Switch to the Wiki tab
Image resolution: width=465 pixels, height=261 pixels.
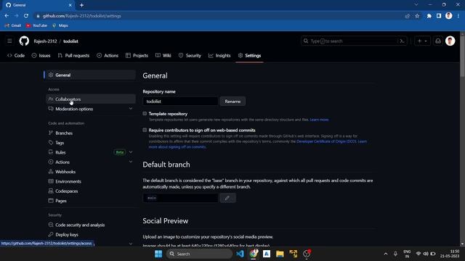click(x=163, y=55)
